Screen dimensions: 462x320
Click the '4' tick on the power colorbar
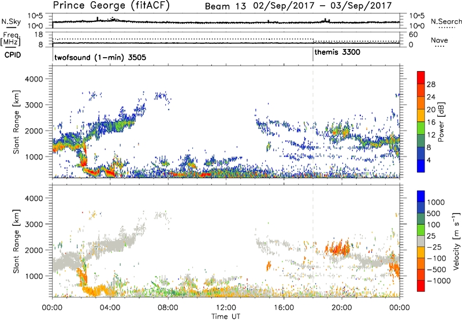point(429,160)
